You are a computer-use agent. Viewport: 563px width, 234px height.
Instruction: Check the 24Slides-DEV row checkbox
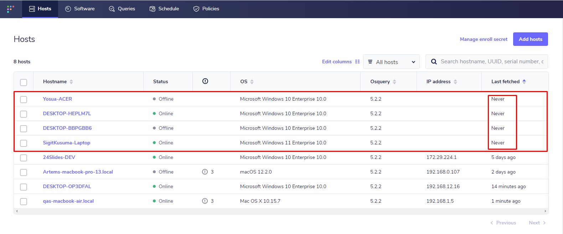24,158
